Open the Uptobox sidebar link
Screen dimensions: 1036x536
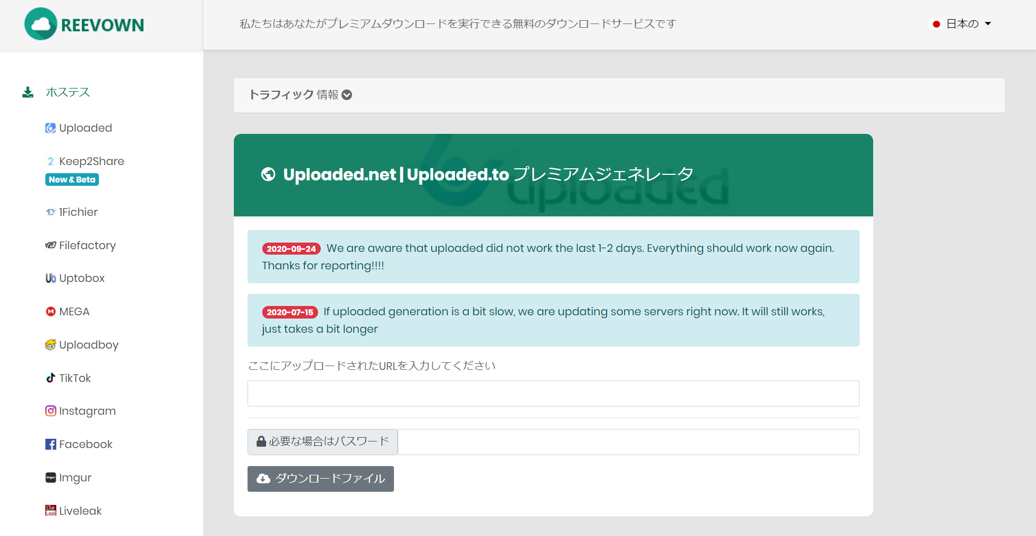tap(82, 278)
